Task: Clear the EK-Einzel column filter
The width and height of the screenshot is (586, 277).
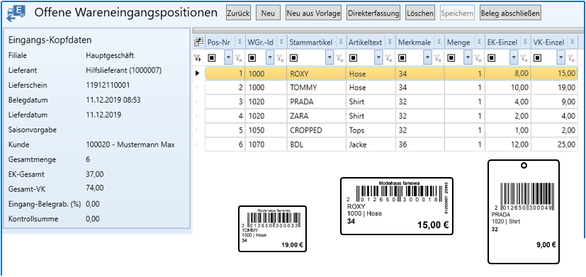Action: coord(524,58)
